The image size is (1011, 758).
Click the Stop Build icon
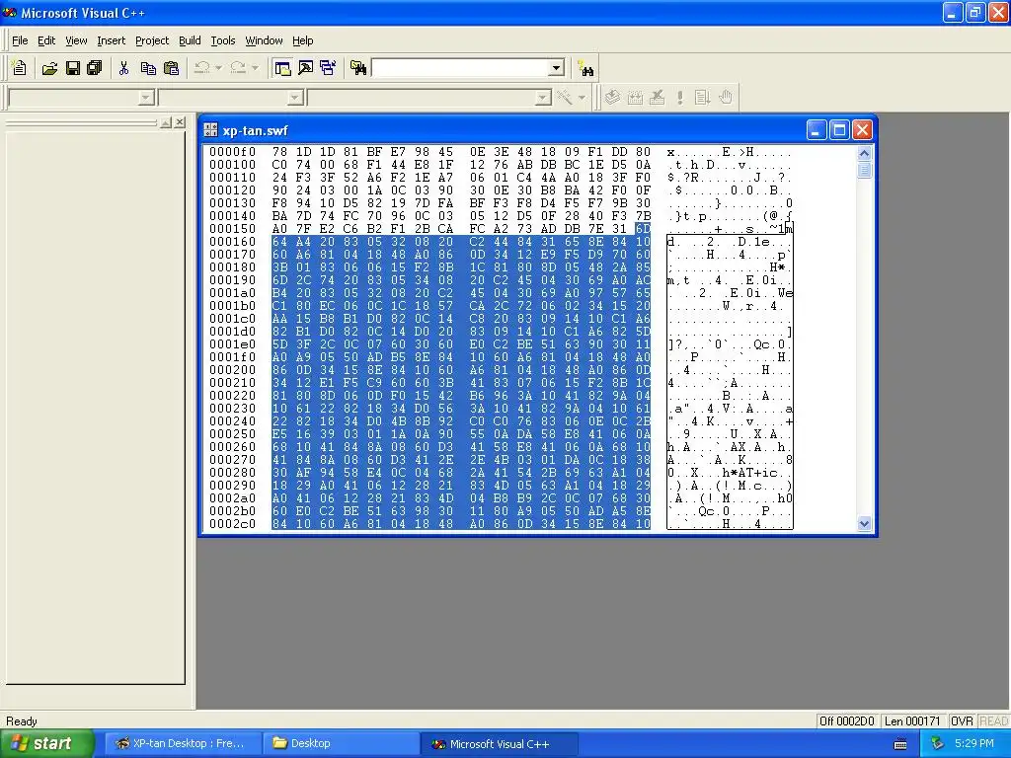657,98
